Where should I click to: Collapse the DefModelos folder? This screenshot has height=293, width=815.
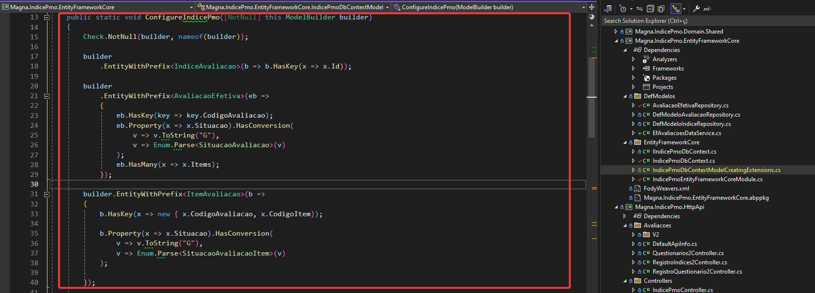click(625, 96)
